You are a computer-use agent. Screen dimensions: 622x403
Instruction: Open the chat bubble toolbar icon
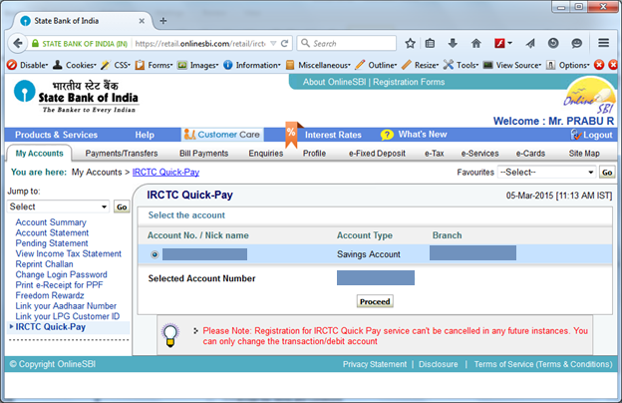pyautogui.click(x=576, y=43)
